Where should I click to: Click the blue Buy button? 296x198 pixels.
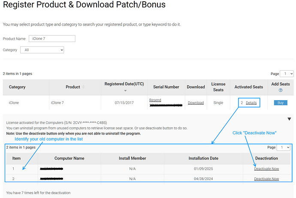click(281, 103)
